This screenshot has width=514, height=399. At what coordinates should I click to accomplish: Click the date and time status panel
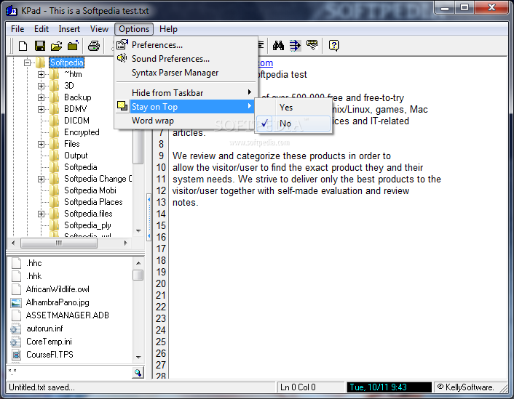pos(389,387)
